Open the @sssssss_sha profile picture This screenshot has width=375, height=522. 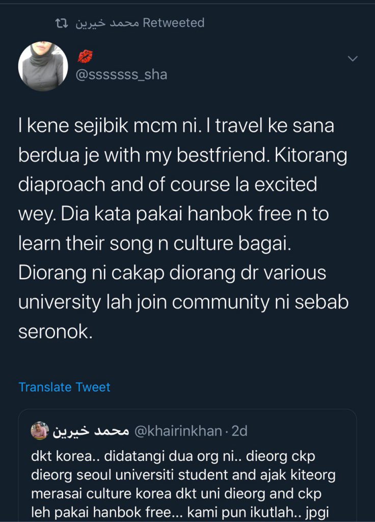point(43,66)
